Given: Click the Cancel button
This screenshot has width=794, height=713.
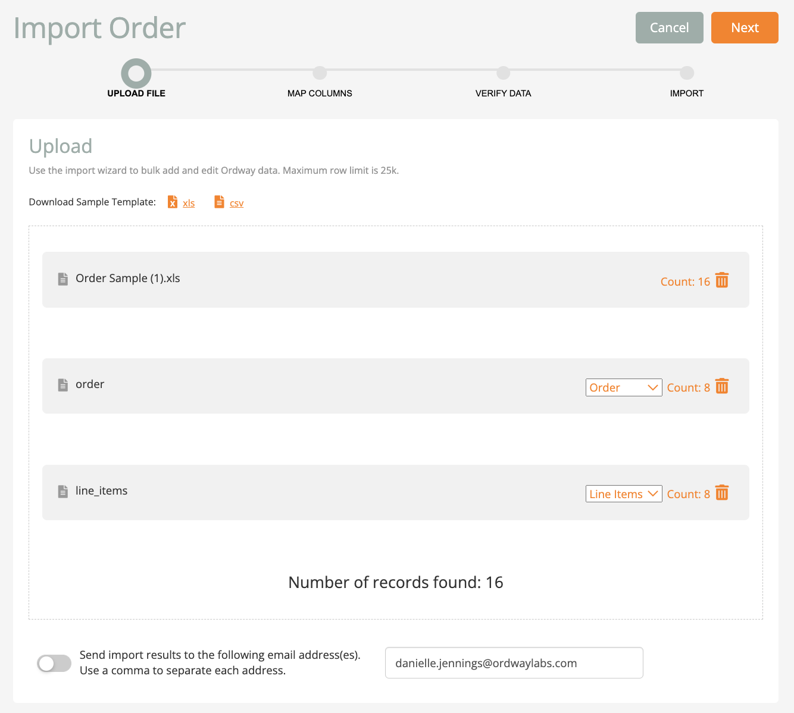Looking at the screenshot, I should click(670, 27).
